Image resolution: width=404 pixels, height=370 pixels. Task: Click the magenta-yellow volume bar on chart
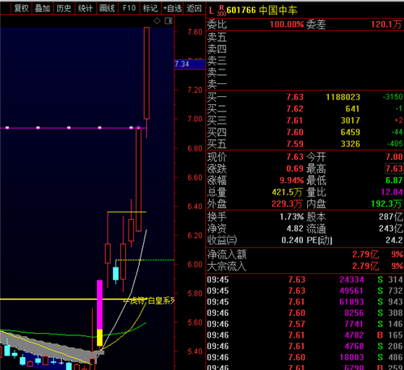99,313
